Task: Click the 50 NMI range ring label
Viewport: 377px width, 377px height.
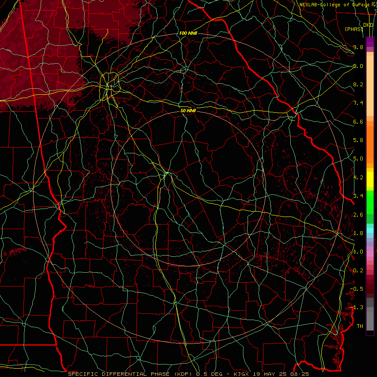Action: [188, 111]
